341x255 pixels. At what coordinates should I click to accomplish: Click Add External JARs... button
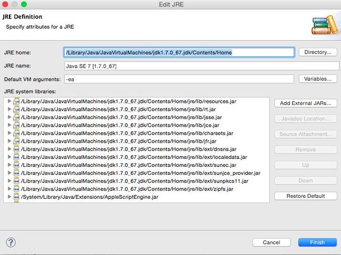click(x=305, y=103)
